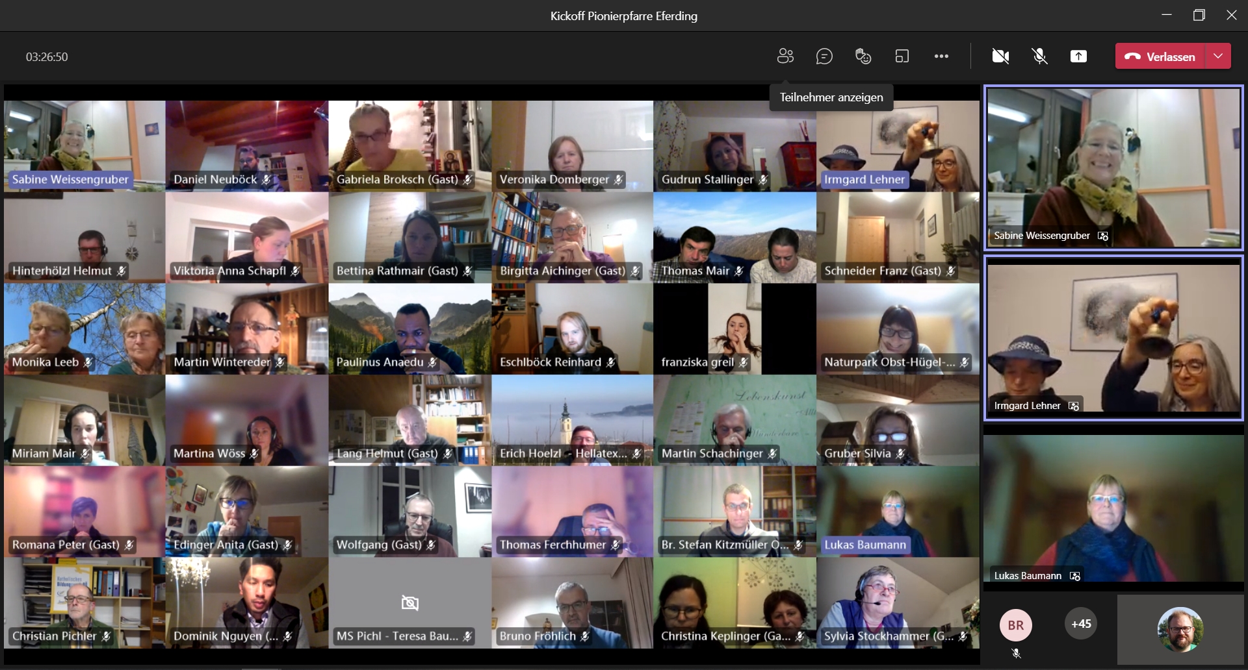Select Irmgard Lehner's spotlight video in sidebar
1248x670 pixels.
pos(1113,338)
